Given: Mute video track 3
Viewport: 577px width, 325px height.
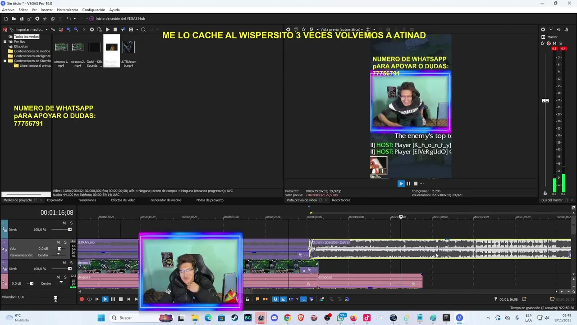Looking at the screenshot, I should coord(64,262).
